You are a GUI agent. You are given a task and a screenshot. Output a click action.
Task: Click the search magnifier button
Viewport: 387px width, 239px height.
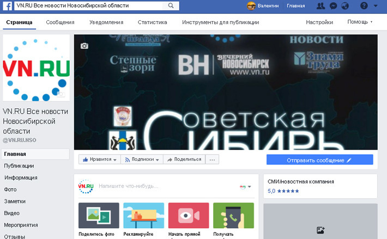(x=171, y=5)
